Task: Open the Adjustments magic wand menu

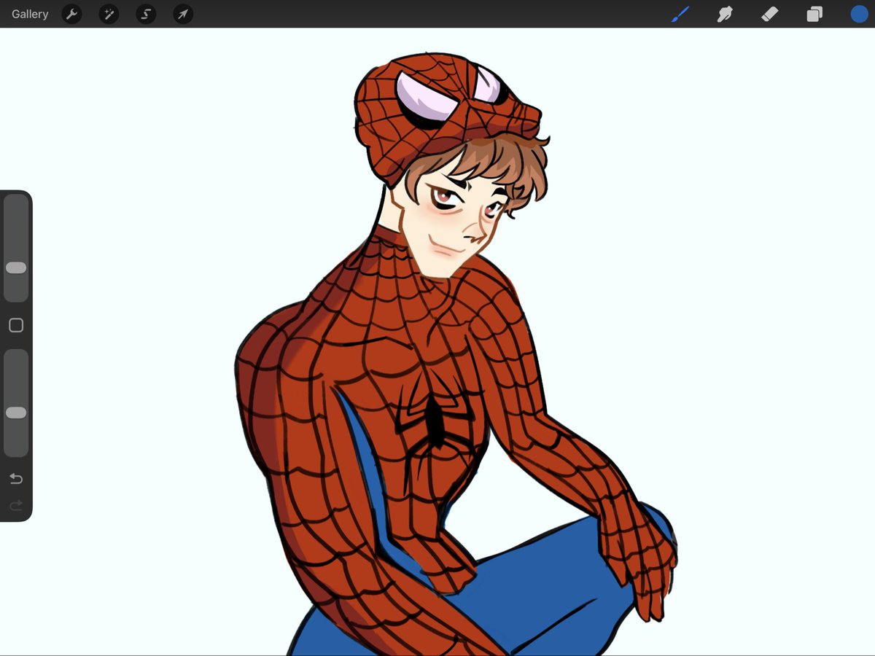Action: coord(109,14)
